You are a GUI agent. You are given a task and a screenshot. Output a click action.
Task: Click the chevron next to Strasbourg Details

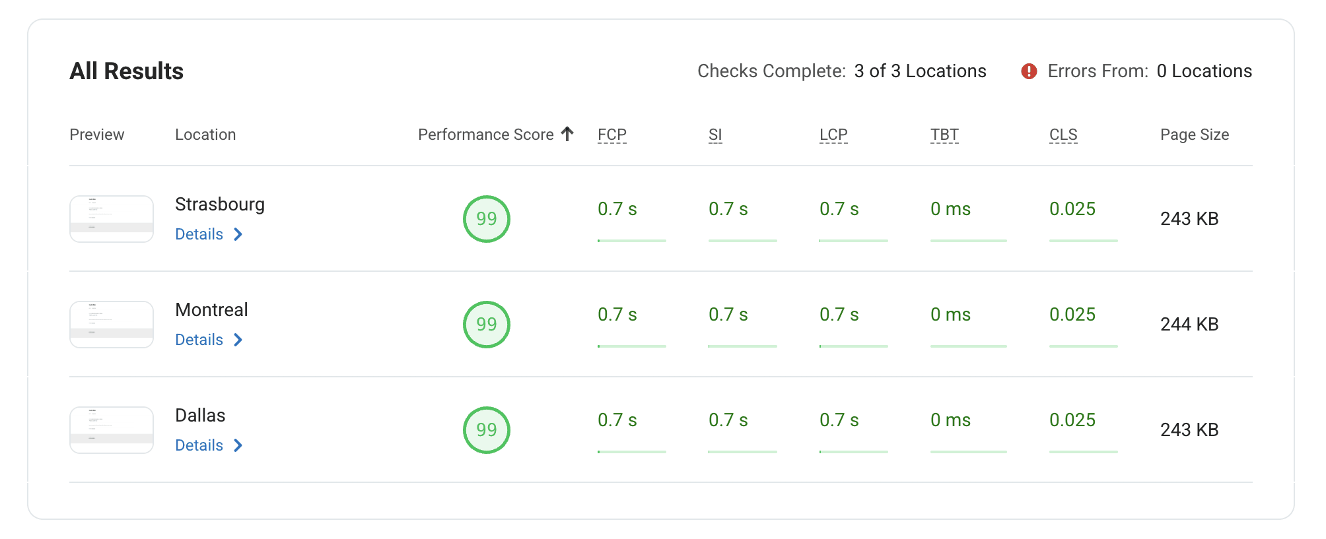(x=238, y=234)
